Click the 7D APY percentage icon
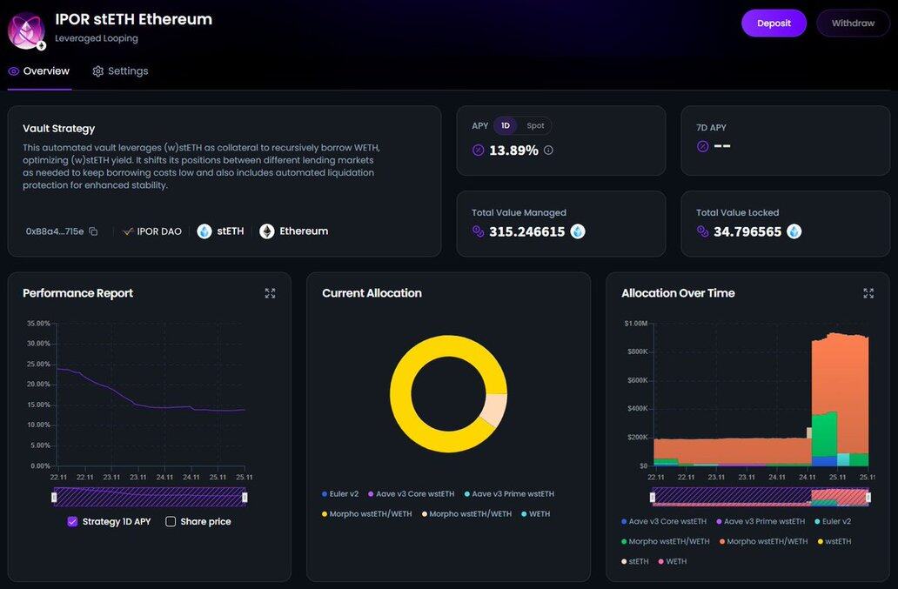This screenshot has width=898, height=589. click(x=702, y=146)
